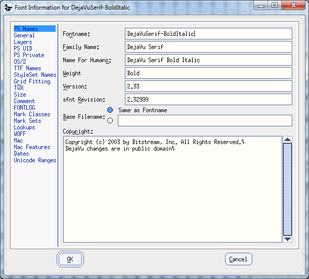Open the PS UID section

pyautogui.click(x=23, y=49)
